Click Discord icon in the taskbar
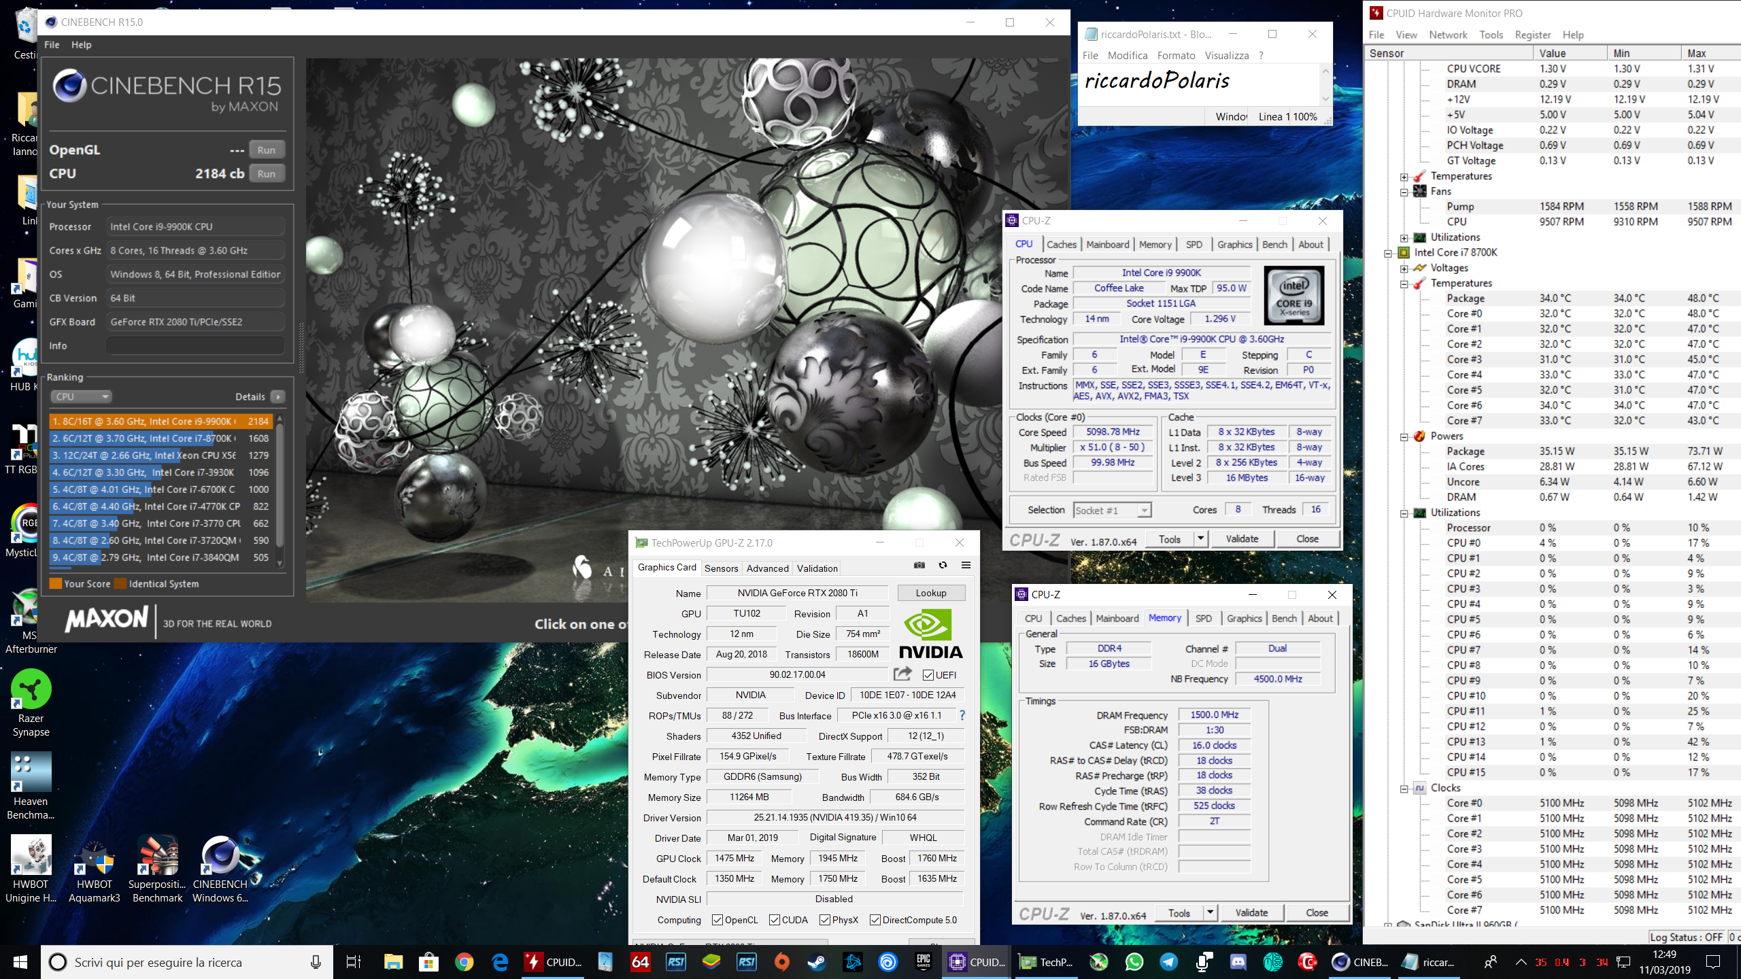 pyautogui.click(x=1238, y=962)
